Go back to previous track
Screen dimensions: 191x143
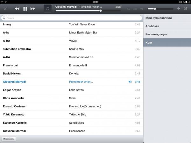[x=17, y=9]
